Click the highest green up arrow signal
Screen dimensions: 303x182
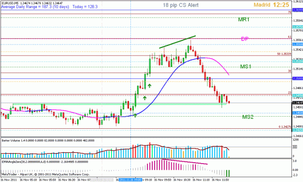(x=149, y=86)
